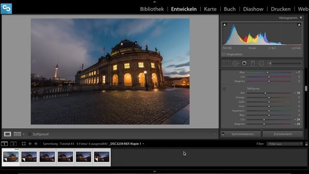
Task: Adjust the Sättigung Gelb slider
Action: click(269, 102)
